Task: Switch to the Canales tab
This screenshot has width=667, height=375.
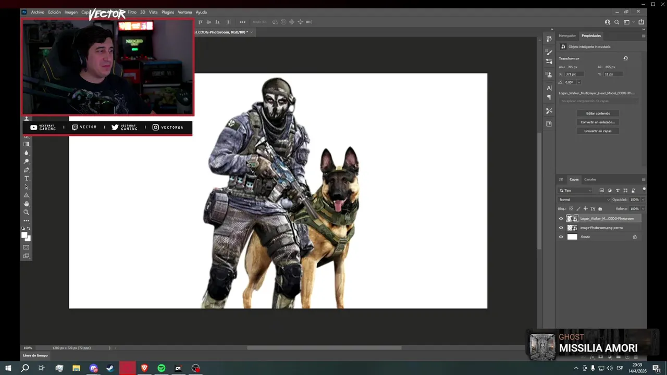Action: (x=590, y=179)
